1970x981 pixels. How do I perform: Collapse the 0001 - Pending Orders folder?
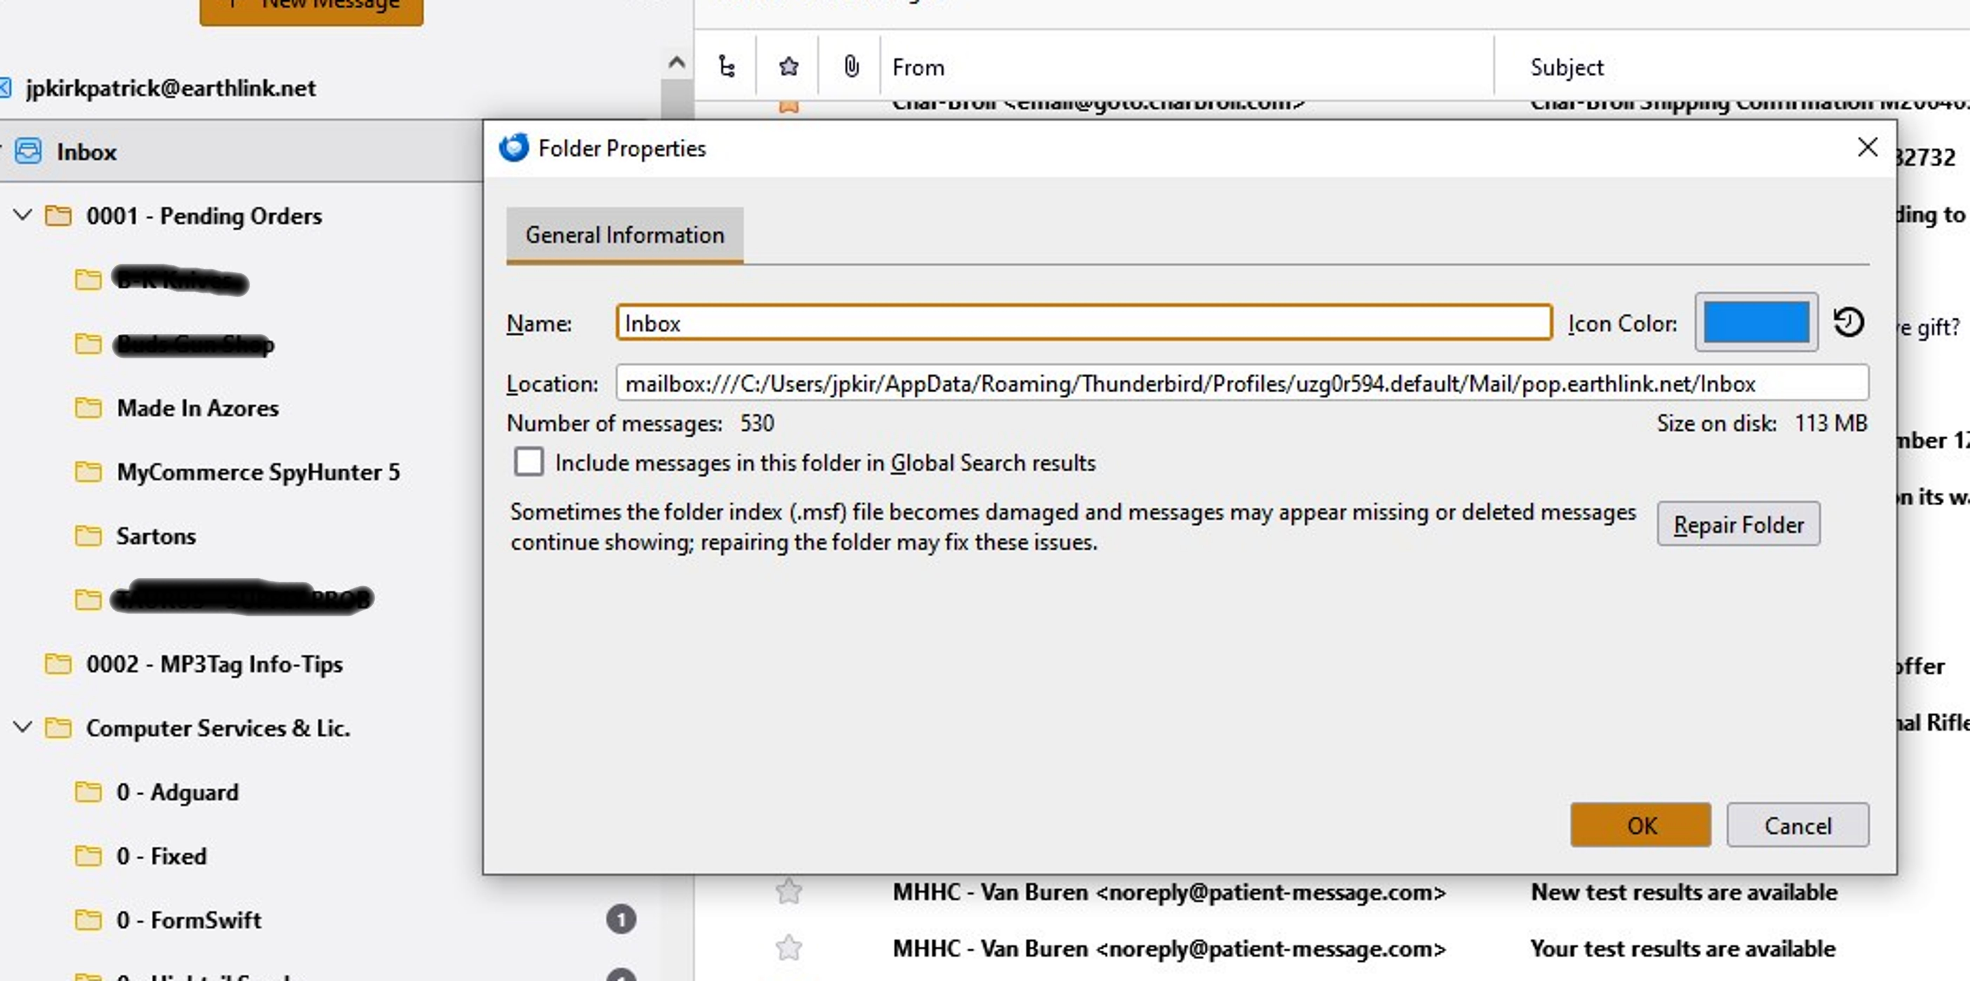23,216
